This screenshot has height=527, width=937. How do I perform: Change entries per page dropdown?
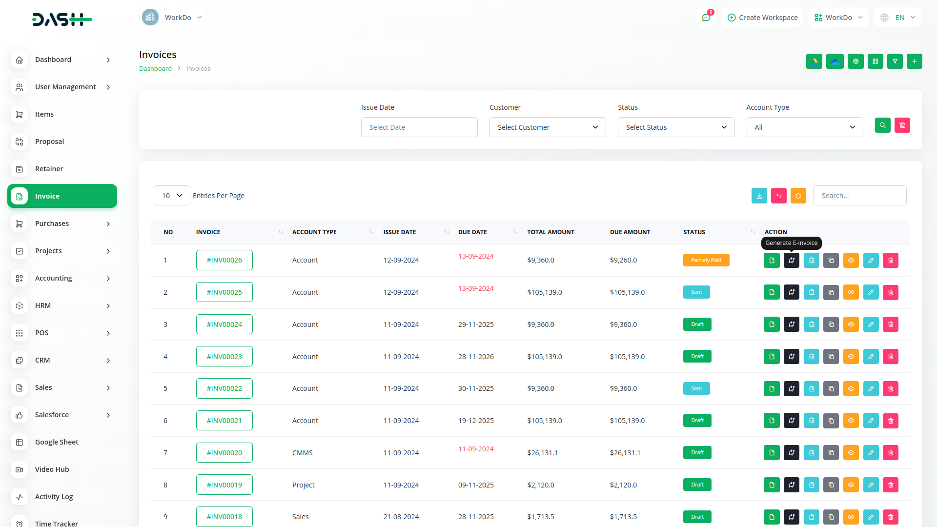[172, 196]
